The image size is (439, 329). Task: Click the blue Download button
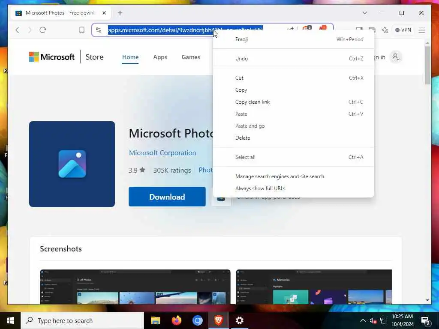[167, 197]
